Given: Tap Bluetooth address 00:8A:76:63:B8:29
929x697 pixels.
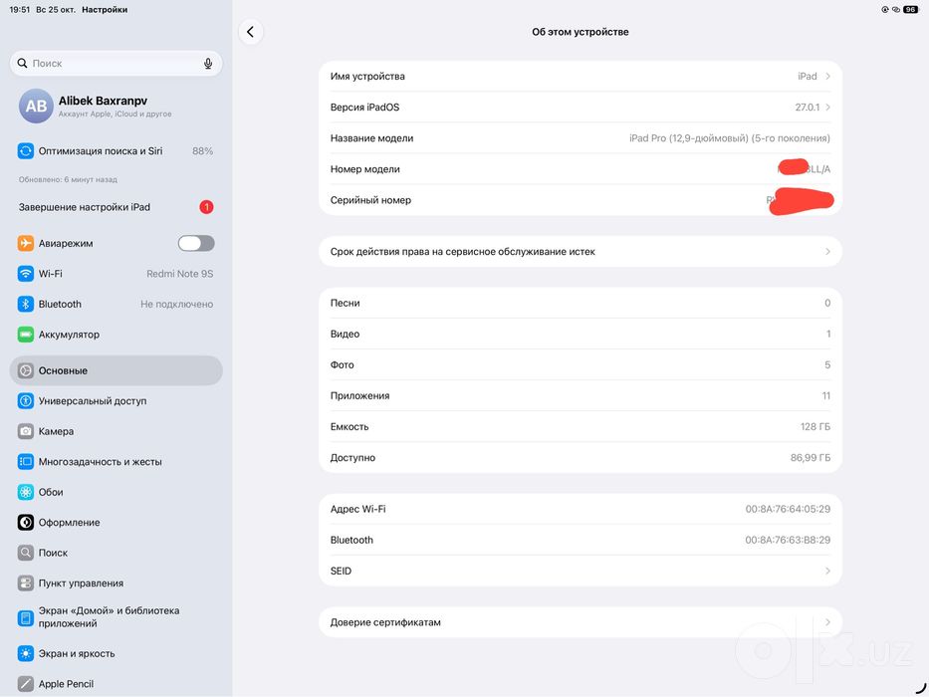Looking at the screenshot, I should (x=788, y=540).
